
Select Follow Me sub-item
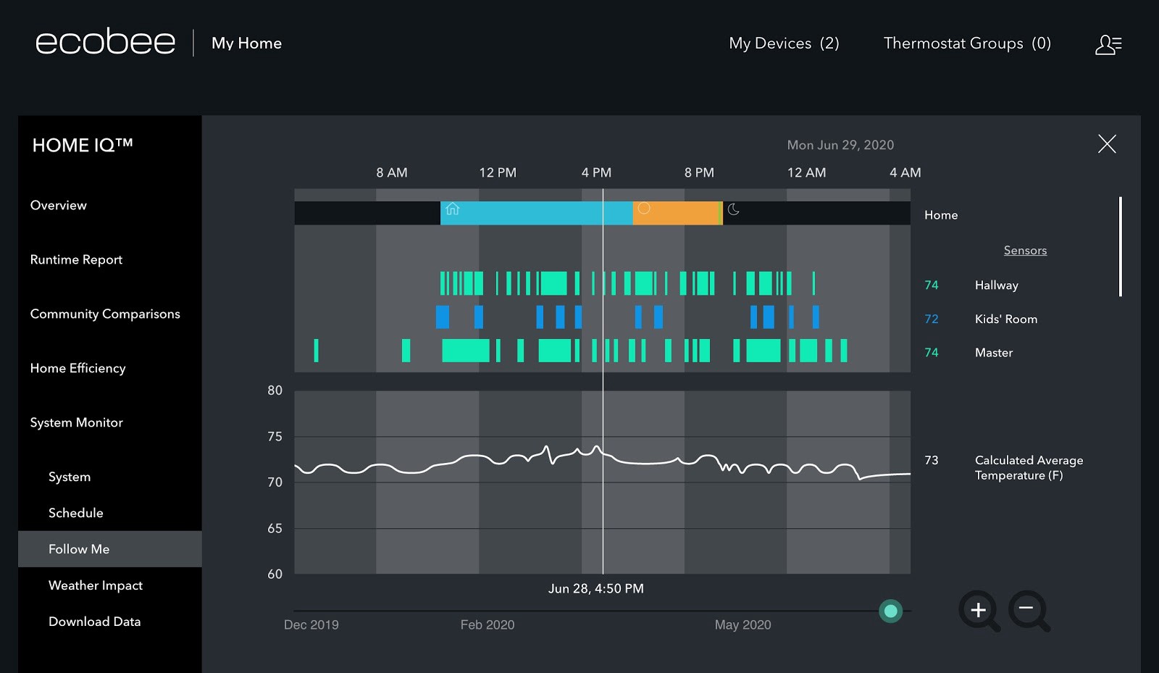click(110, 549)
